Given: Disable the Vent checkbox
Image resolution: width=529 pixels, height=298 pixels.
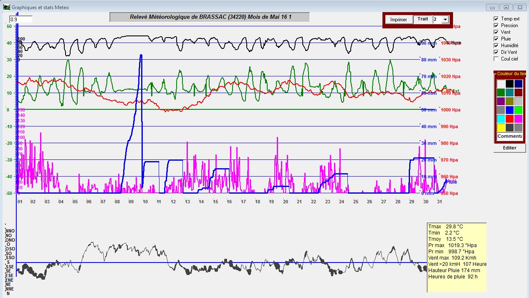Looking at the screenshot, I should [x=496, y=32].
